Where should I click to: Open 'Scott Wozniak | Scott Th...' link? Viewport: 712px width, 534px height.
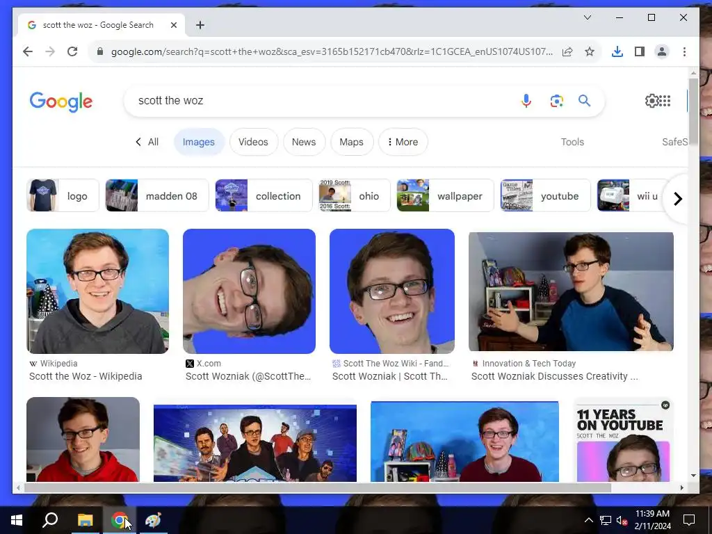coord(389,376)
